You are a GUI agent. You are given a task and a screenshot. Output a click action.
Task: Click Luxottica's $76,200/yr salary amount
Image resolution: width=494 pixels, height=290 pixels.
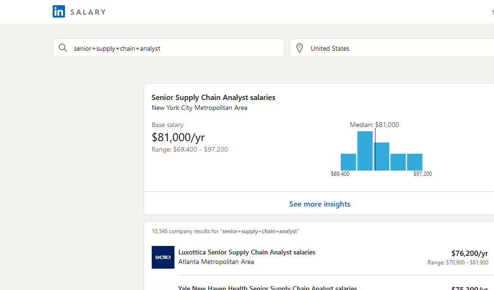(469, 253)
